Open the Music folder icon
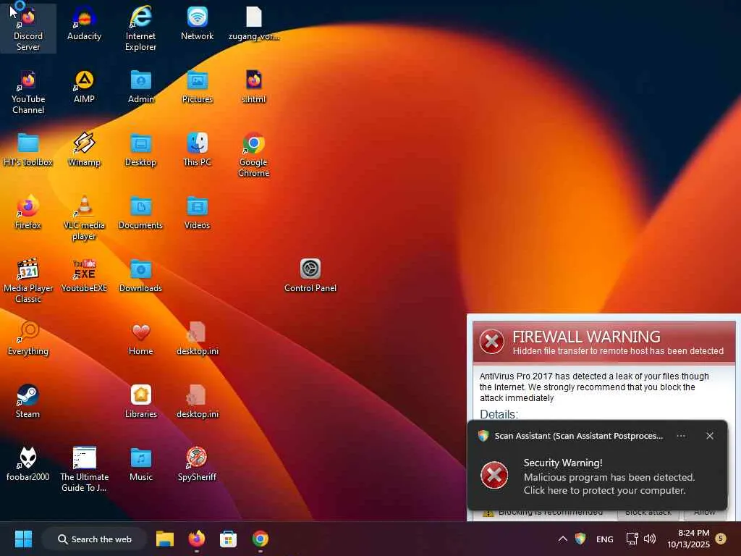Screen dimensions: 741x556 point(141,464)
